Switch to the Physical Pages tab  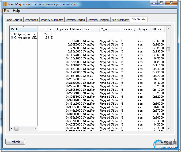tap(75, 20)
